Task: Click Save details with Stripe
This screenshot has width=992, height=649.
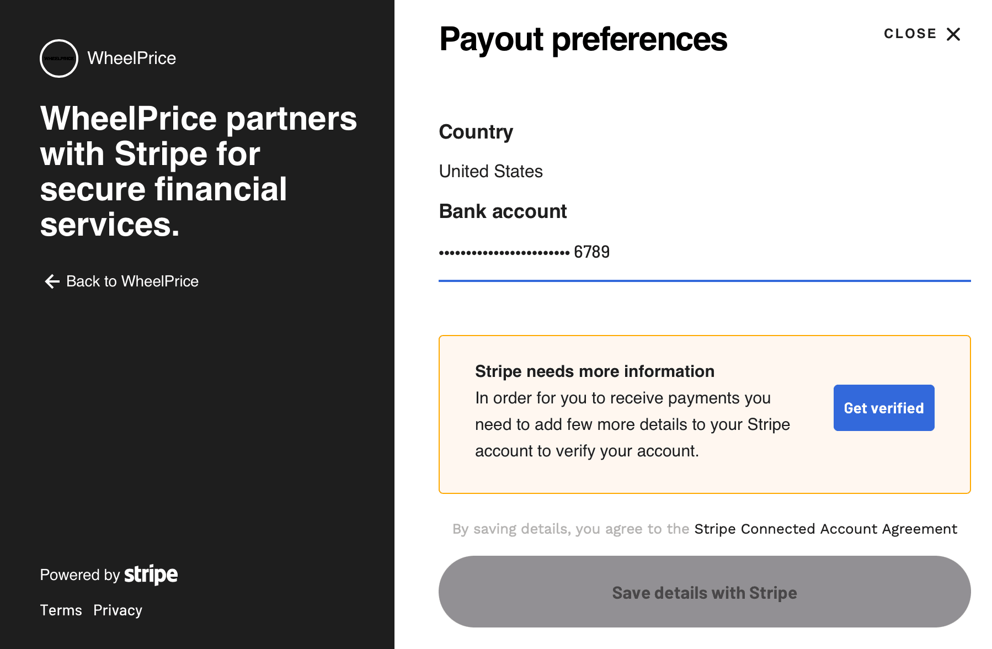Action: [x=704, y=592]
